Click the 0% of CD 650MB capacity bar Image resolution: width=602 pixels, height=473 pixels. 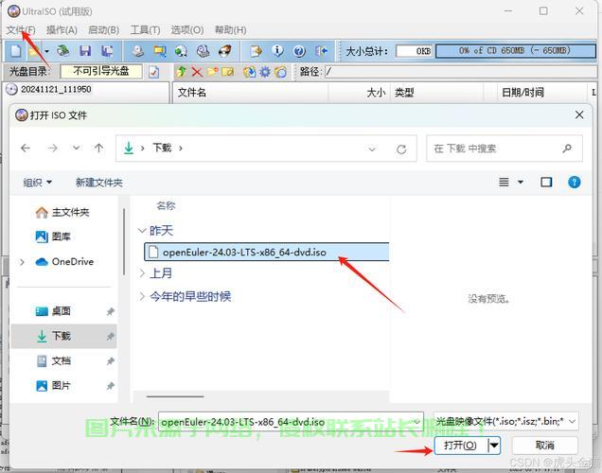(x=516, y=51)
